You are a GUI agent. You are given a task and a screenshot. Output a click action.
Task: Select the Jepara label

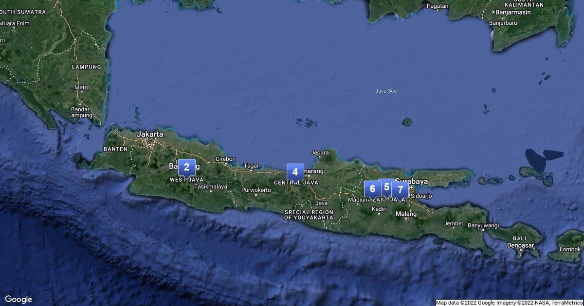click(320, 153)
